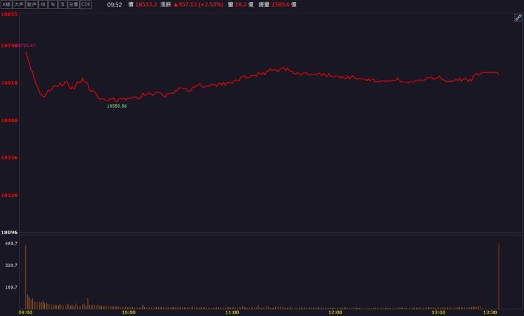Click the 09:52 time readout
The width and height of the screenshot is (524, 316).
[114, 5]
